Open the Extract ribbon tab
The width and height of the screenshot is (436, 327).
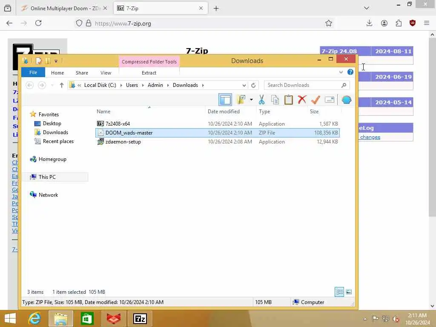click(149, 72)
